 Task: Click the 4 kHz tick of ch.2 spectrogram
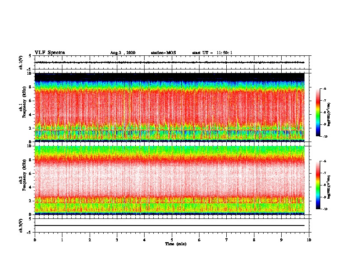30,187
